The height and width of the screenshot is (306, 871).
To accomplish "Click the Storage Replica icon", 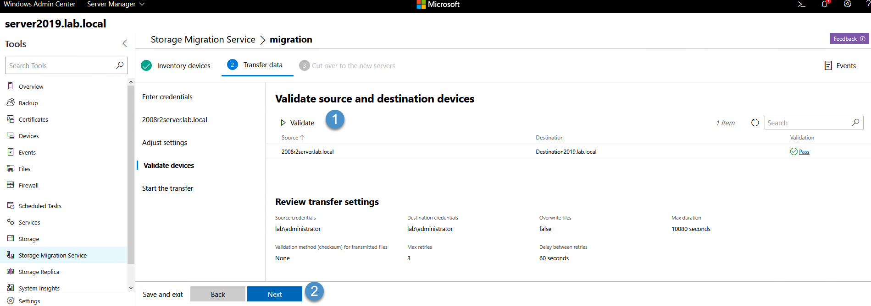I will [11, 271].
